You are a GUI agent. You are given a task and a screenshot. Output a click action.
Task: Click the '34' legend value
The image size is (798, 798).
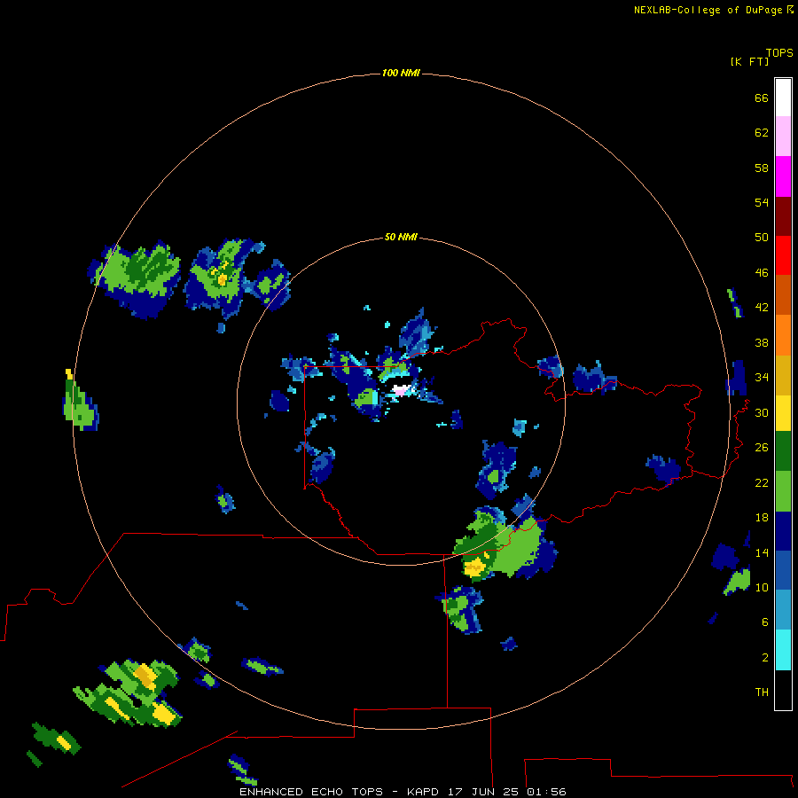pos(762,378)
